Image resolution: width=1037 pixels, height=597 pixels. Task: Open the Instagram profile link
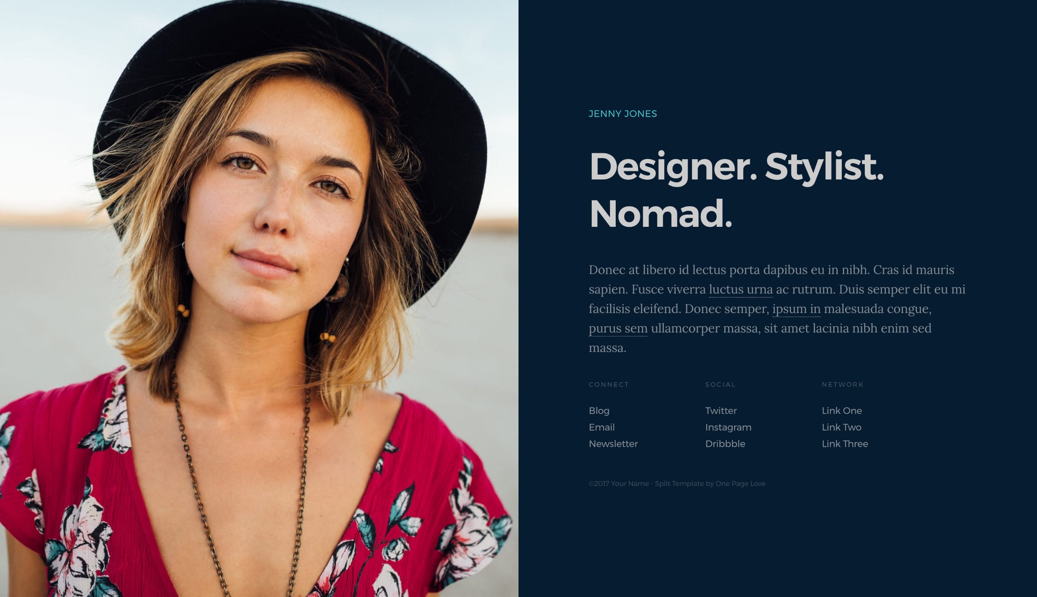(728, 427)
